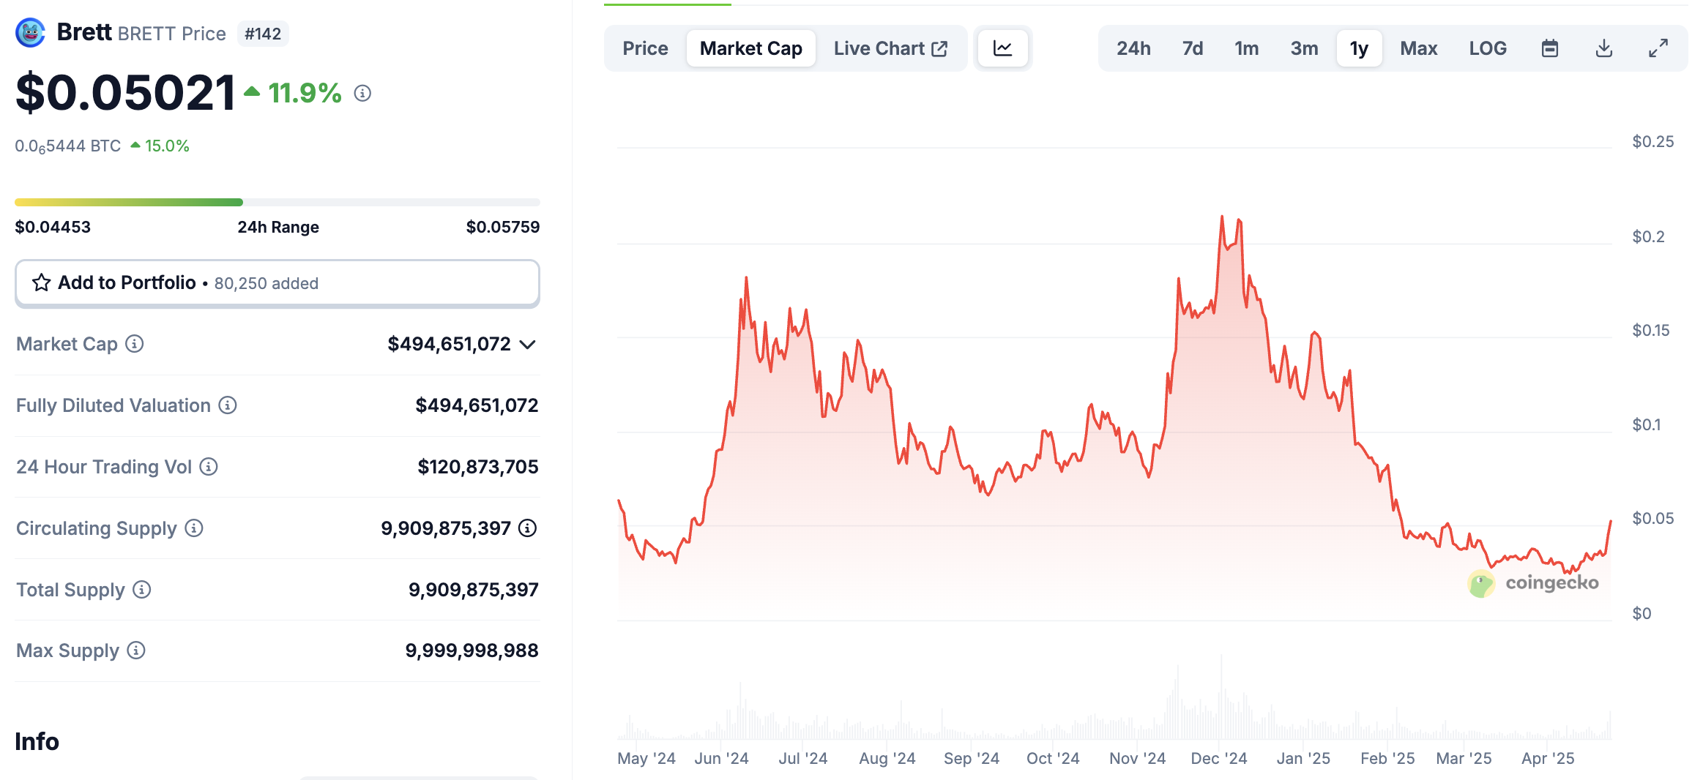Click the 80,250 added text
1703x780 pixels.
tap(267, 283)
